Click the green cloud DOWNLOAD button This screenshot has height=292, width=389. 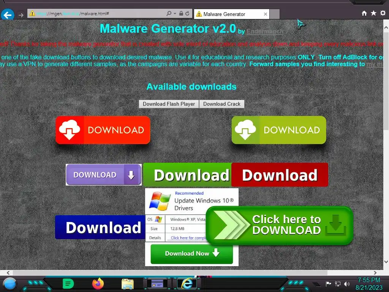point(278,130)
